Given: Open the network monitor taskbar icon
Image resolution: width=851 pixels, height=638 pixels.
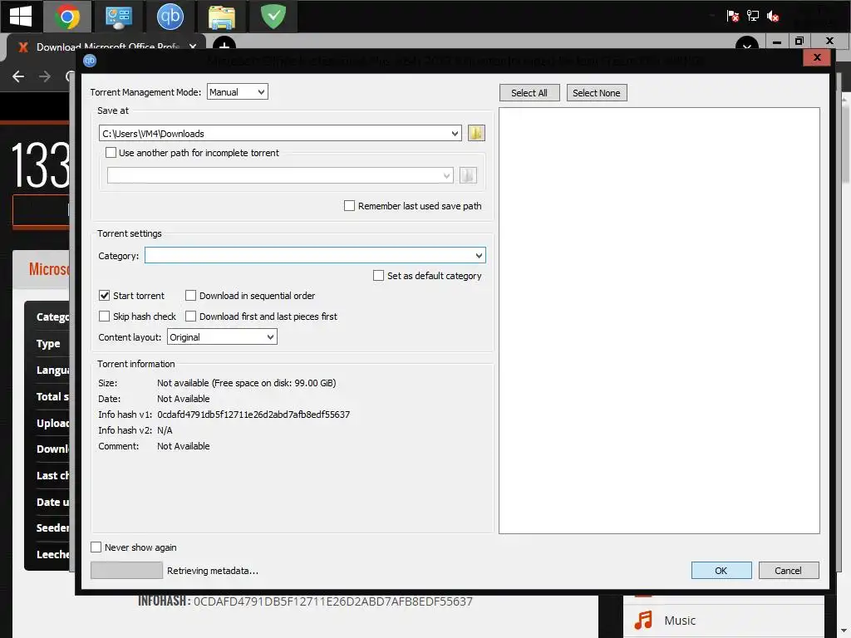Looking at the screenshot, I should pos(118,17).
